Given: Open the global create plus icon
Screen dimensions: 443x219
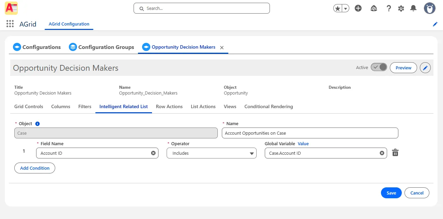Looking at the screenshot, I should 358,9.
